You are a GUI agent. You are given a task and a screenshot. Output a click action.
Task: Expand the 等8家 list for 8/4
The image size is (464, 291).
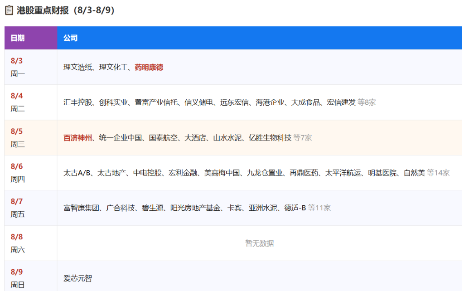pos(367,102)
